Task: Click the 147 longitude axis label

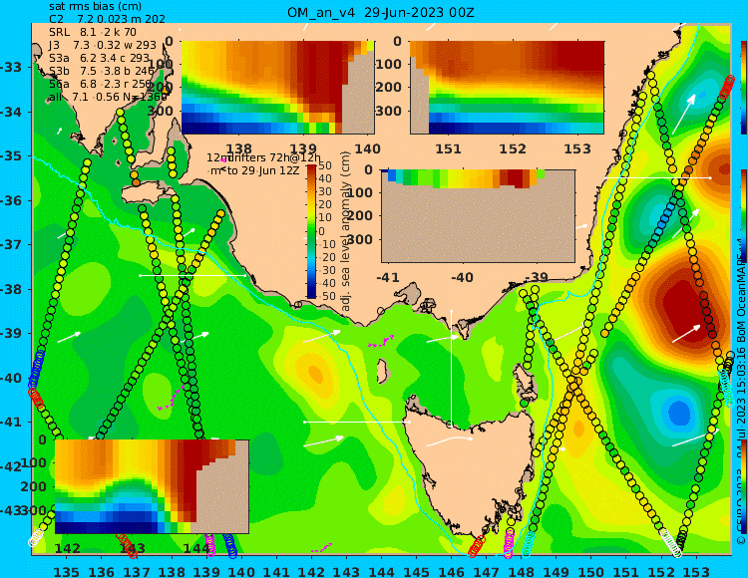Action: pos(486,572)
